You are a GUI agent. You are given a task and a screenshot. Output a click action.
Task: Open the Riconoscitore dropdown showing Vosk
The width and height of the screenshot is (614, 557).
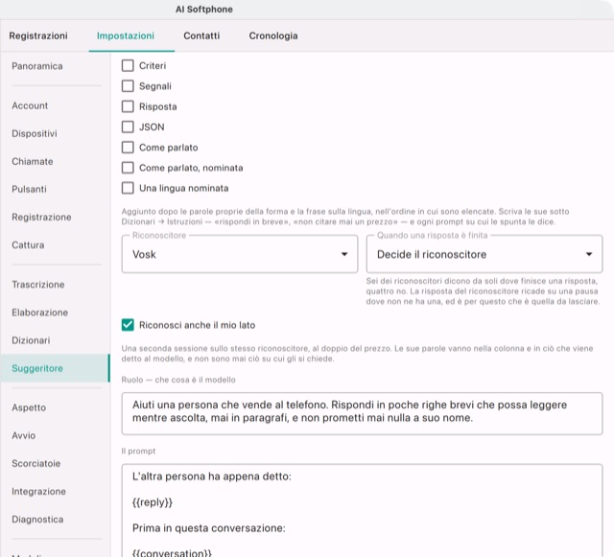(x=240, y=254)
